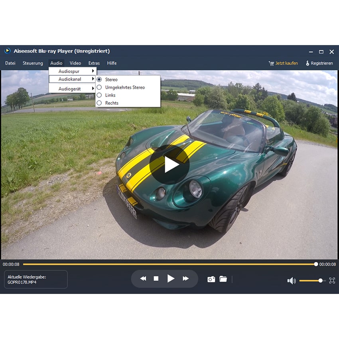Click the rewind playback button
The height and width of the screenshot is (339, 339).
(143, 279)
